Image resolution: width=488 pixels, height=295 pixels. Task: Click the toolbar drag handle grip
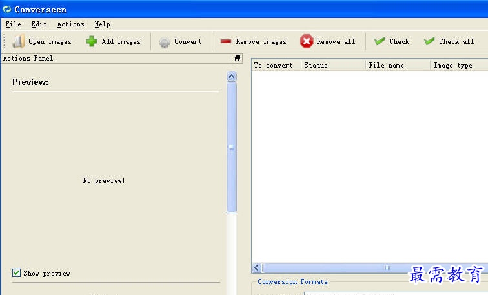pos(4,42)
